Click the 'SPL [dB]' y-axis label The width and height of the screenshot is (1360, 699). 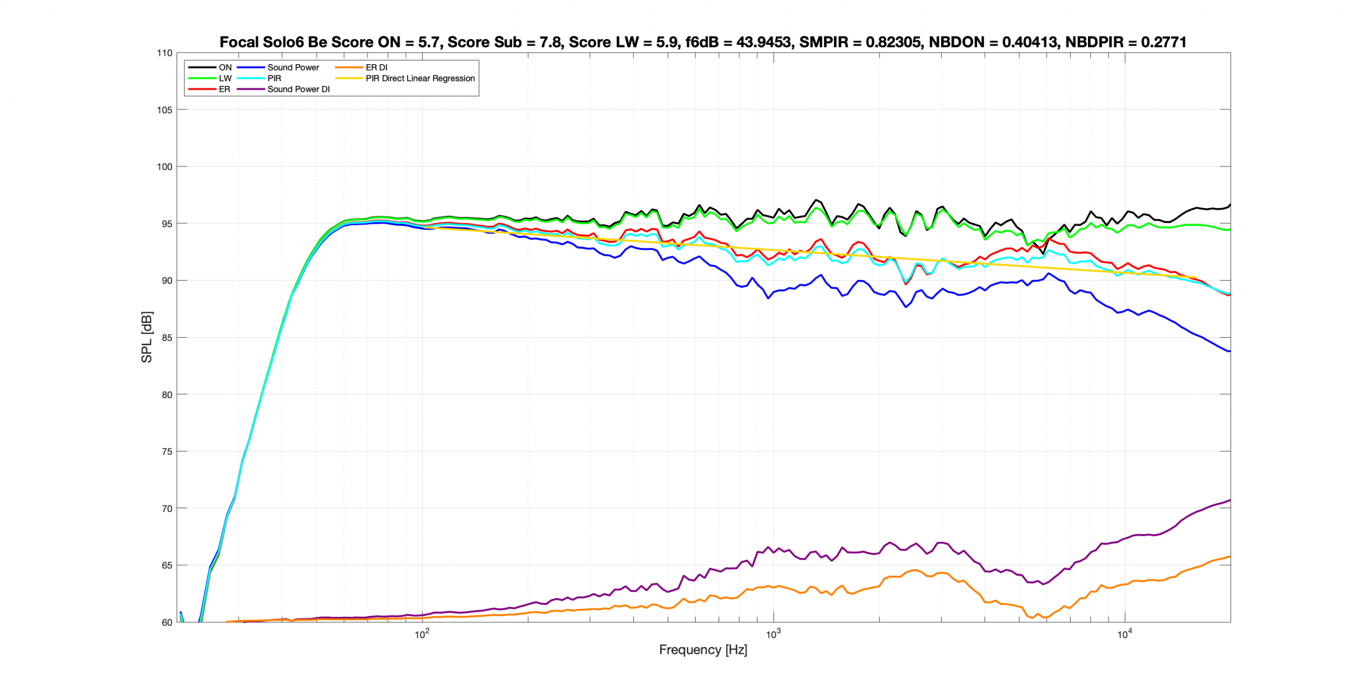click(x=147, y=337)
